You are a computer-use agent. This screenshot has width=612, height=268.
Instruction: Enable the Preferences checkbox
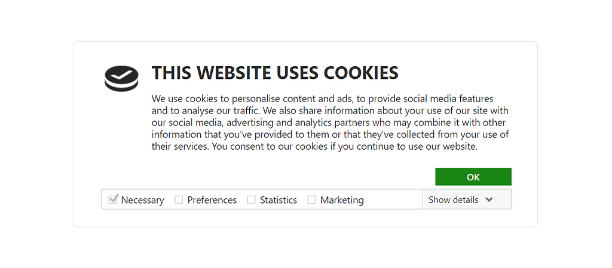179,200
